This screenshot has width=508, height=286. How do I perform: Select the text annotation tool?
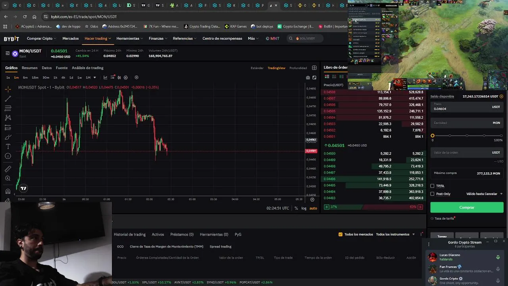[8, 147]
